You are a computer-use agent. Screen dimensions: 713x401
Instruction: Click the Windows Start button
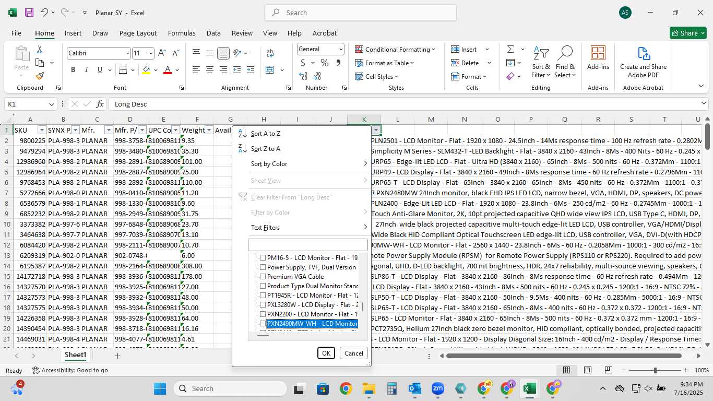(160, 388)
